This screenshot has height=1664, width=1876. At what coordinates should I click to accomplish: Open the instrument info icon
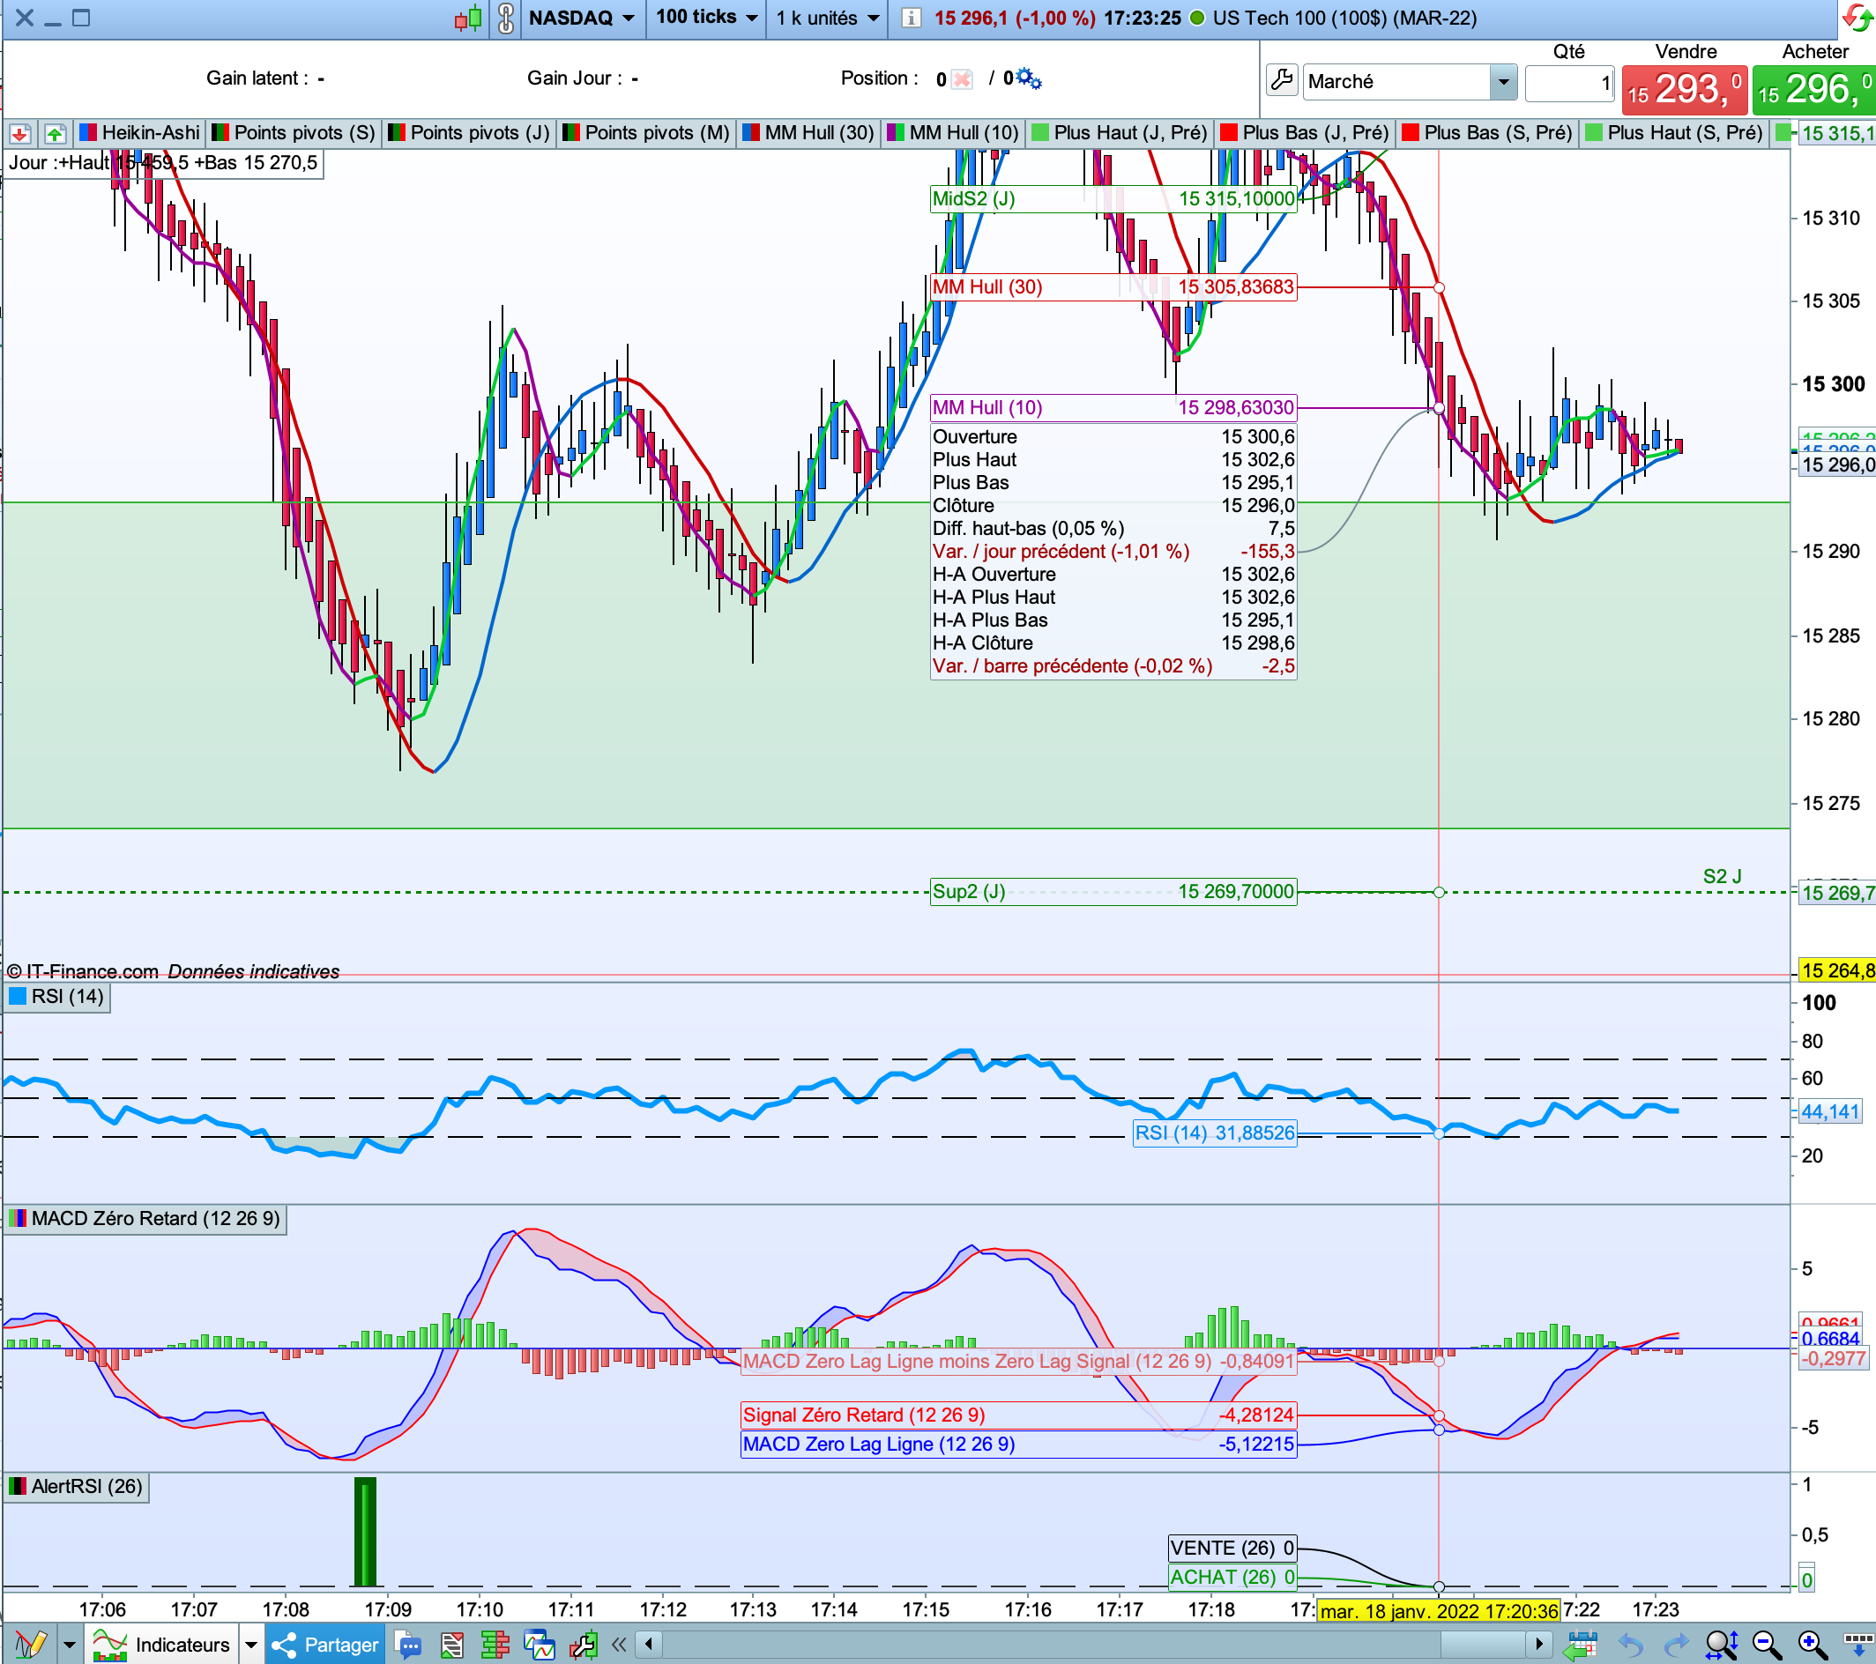click(x=911, y=19)
